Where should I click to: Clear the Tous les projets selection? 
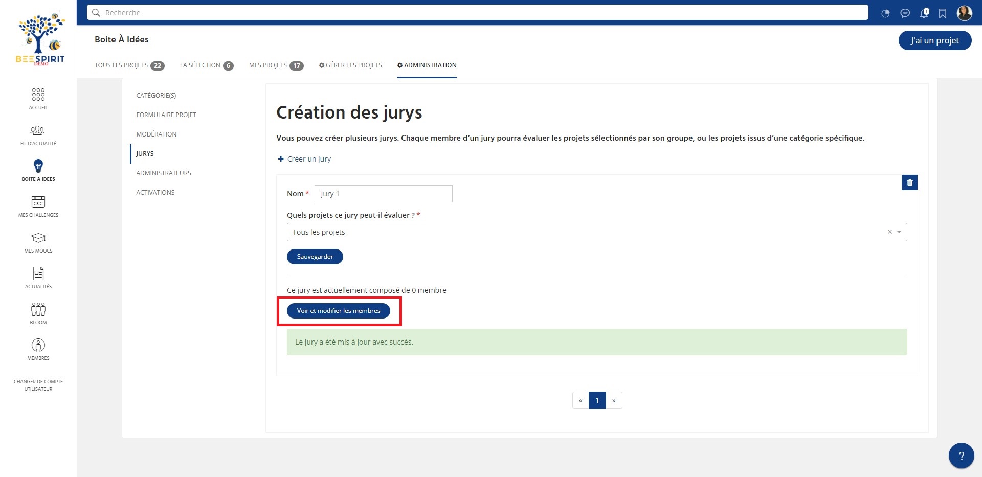pyautogui.click(x=889, y=232)
